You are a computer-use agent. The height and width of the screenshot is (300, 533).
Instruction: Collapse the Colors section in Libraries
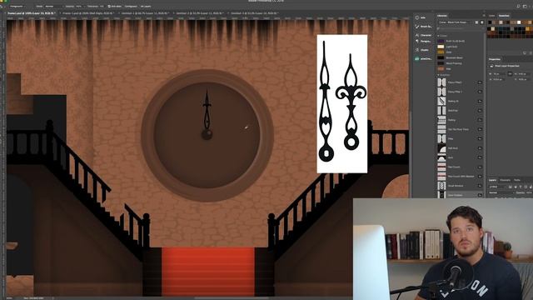(x=439, y=36)
